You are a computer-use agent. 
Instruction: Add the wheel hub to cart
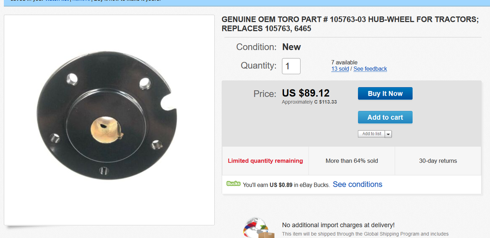tap(385, 117)
